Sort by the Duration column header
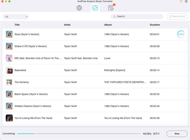This screenshot has width=190, height=140. point(155,25)
